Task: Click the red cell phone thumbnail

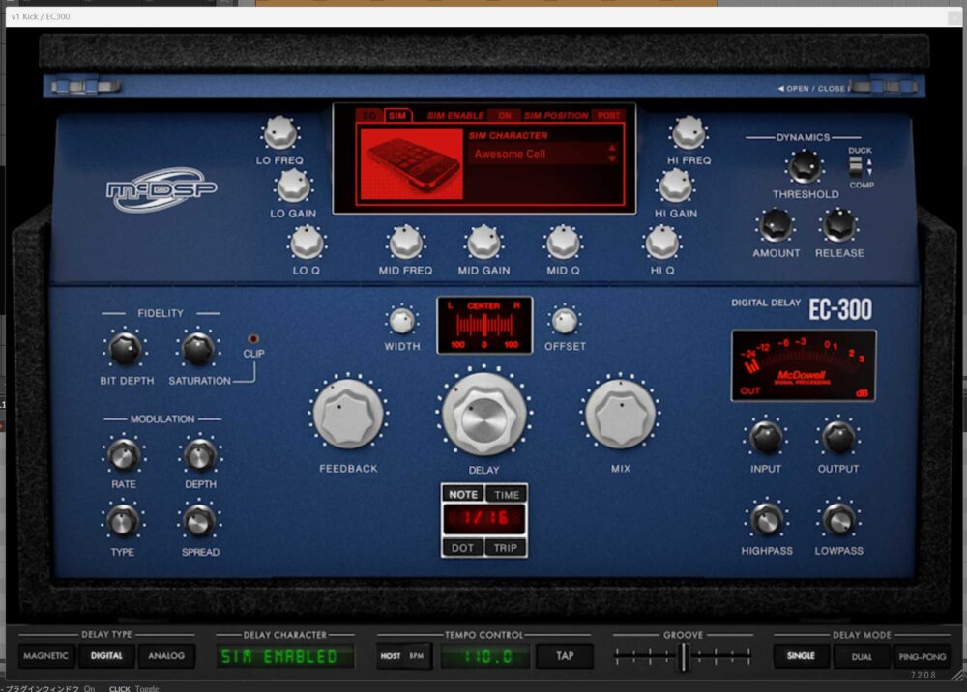Action: click(x=411, y=163)
